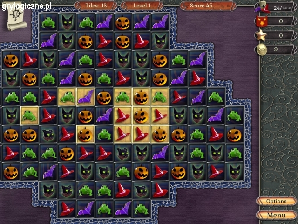This screenshot has width=298, height=224.
Task: Open the Options button
Action: tap(276, 201)
